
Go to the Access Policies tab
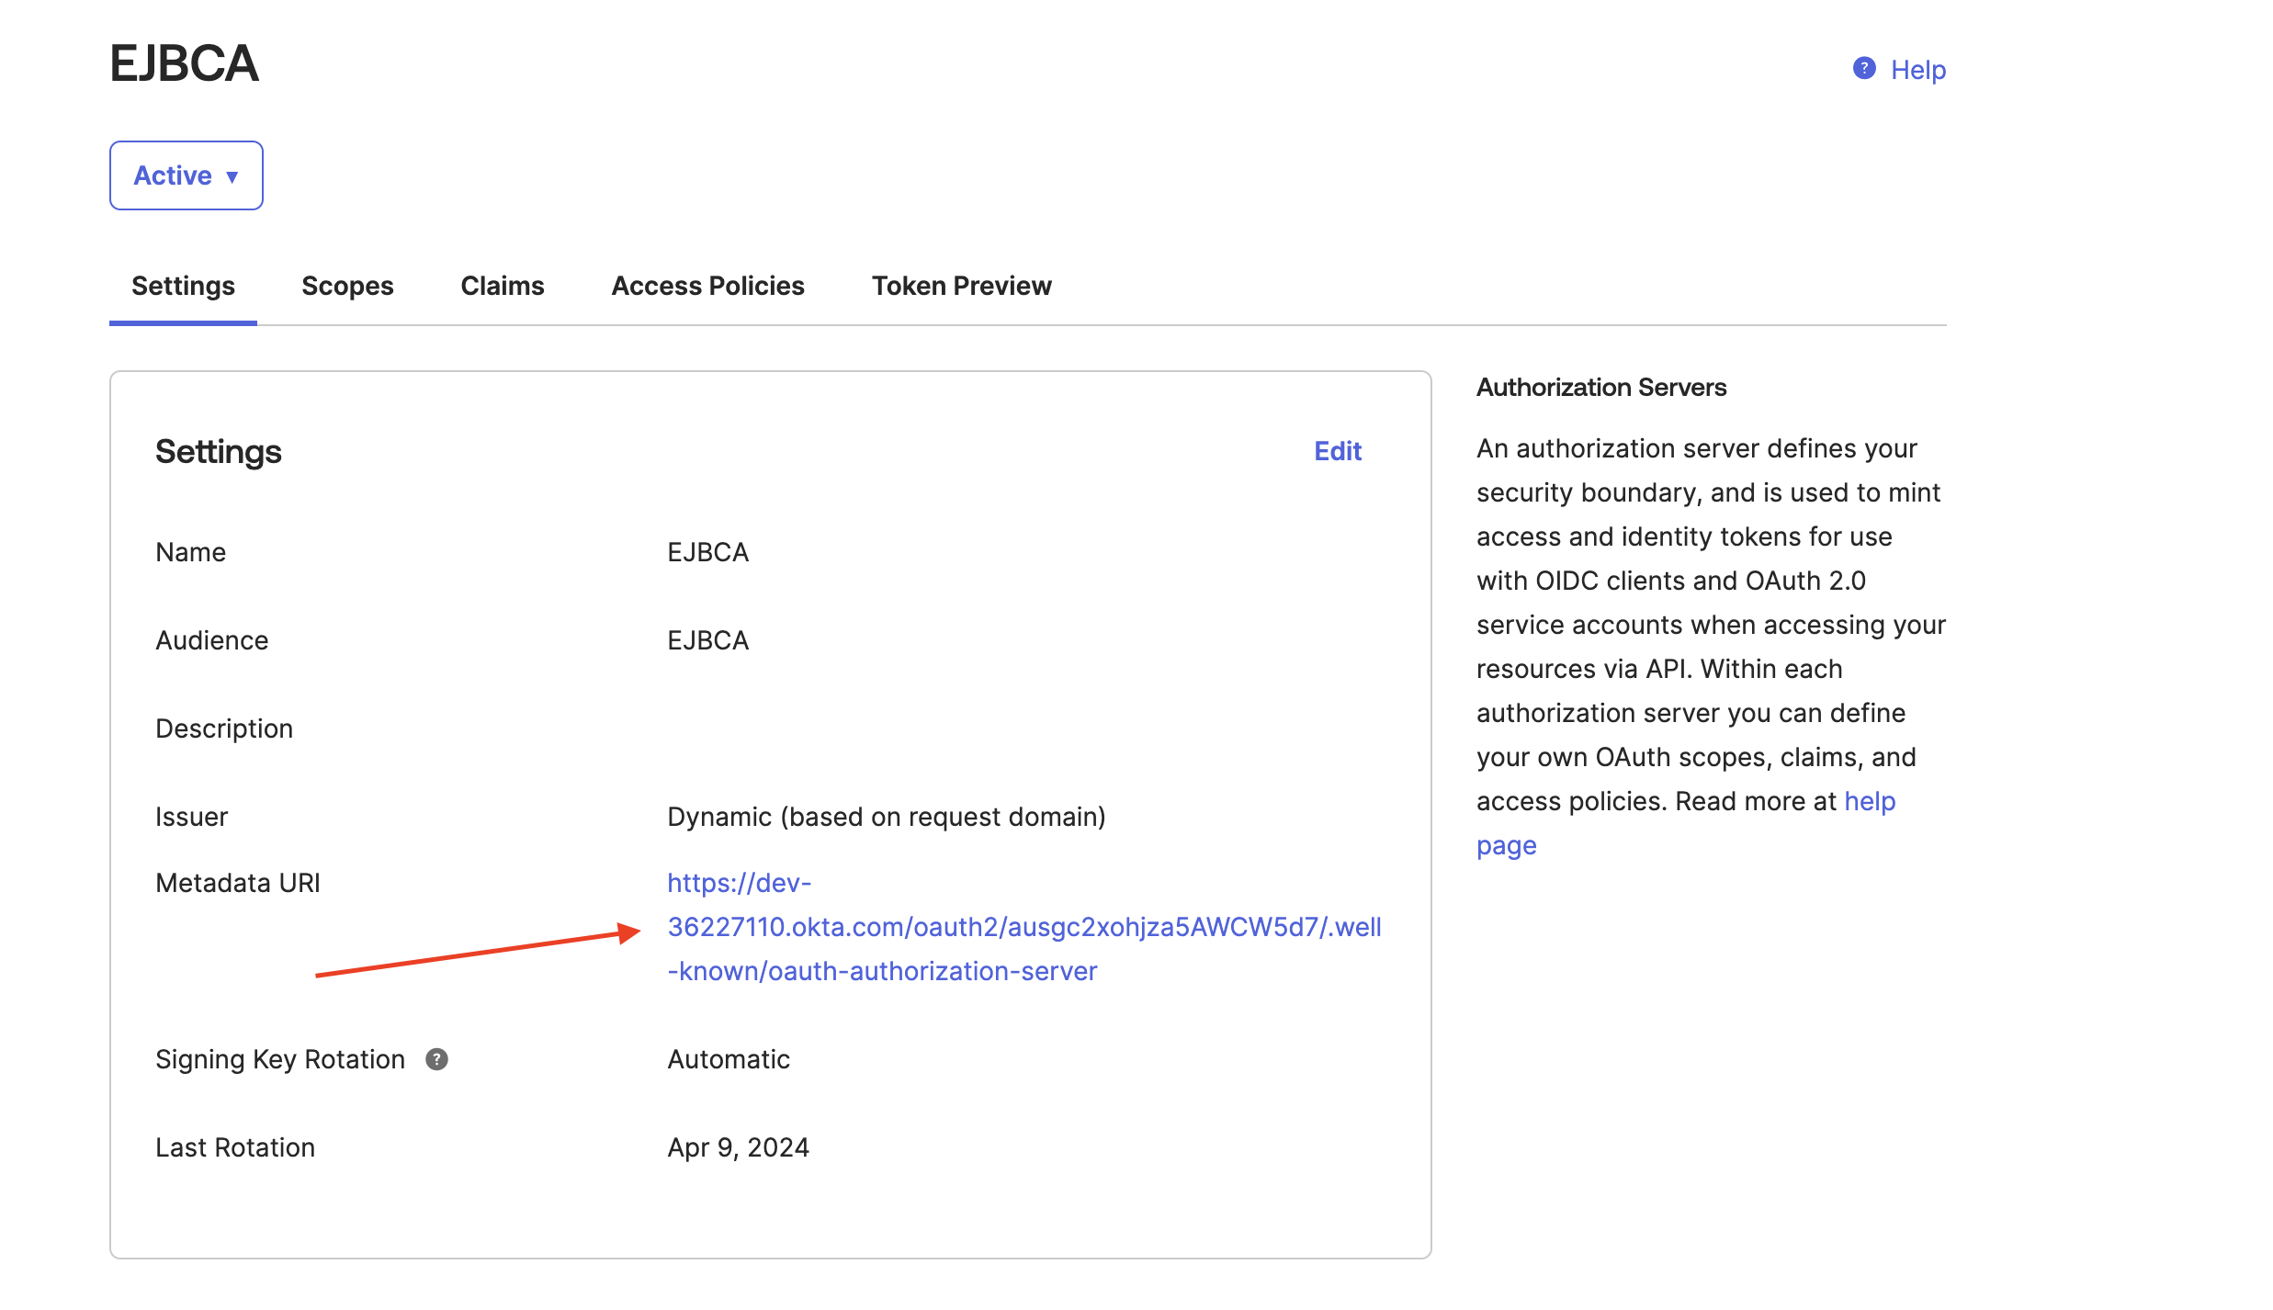pyautogui.click(x=707, y=286)
